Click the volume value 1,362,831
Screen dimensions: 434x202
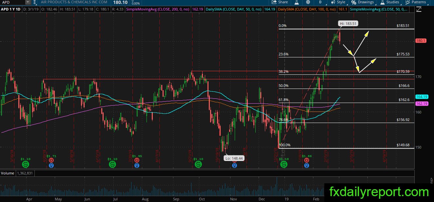tap(25, 173)
